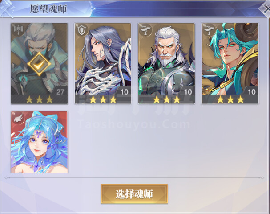
Task: Click the wing class icon on the red card
Action: pyautogui.click(x=18, y=118)
